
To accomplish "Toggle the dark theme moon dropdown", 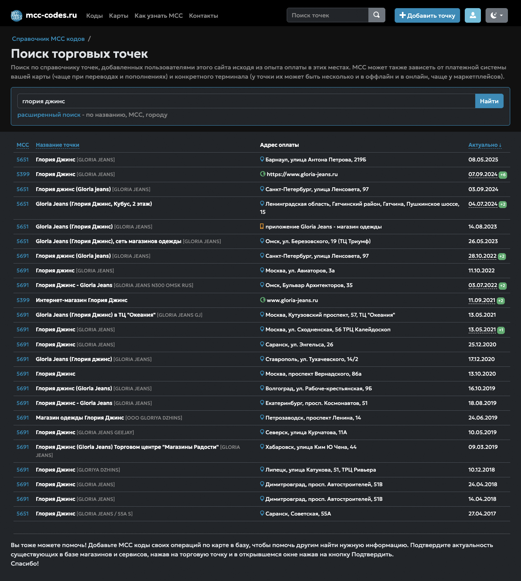I will point(497,15).
